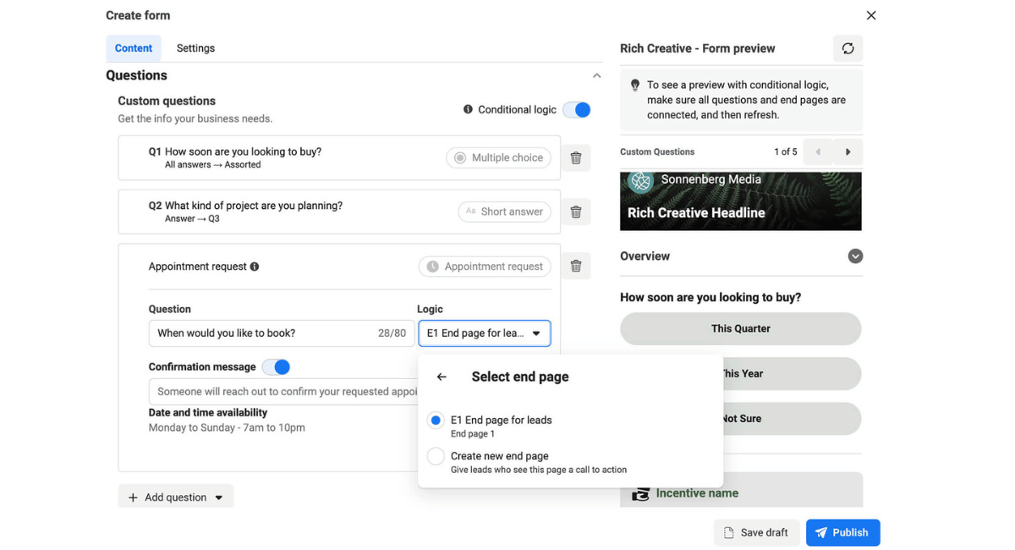Disable the Conditional logic toggle
The image size is (1015, 550).
pyautogui.click(x=576, y=109)
